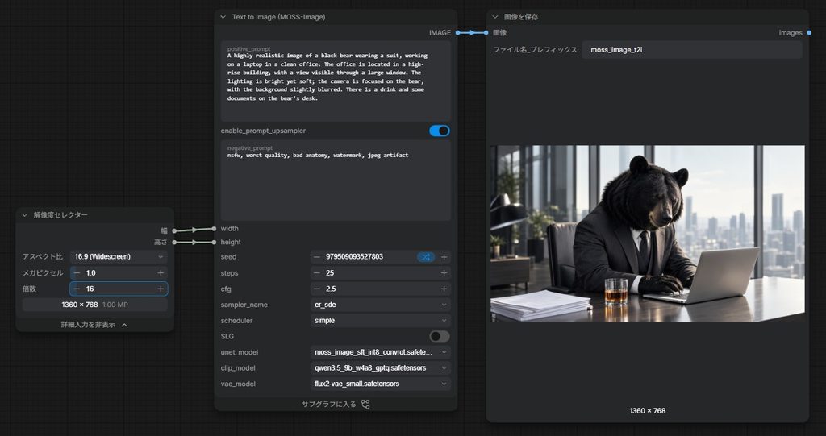Click the negative_prompt text area
826x436 pixels.
pos(336,181)
